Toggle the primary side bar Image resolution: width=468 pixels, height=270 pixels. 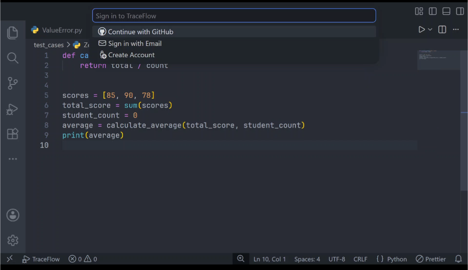coord(432,11)
